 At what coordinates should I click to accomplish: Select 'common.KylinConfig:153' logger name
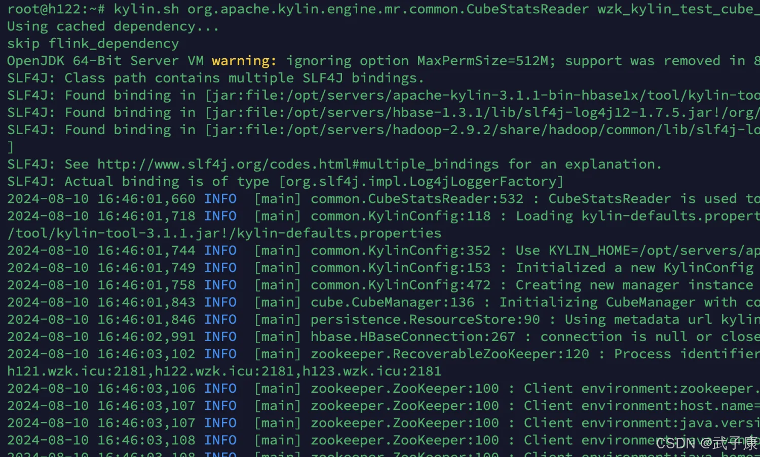[x=401, y=268]
